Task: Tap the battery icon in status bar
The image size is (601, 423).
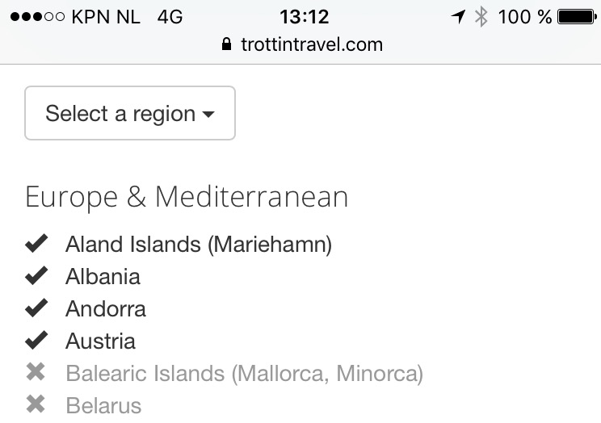Action: 576,16
